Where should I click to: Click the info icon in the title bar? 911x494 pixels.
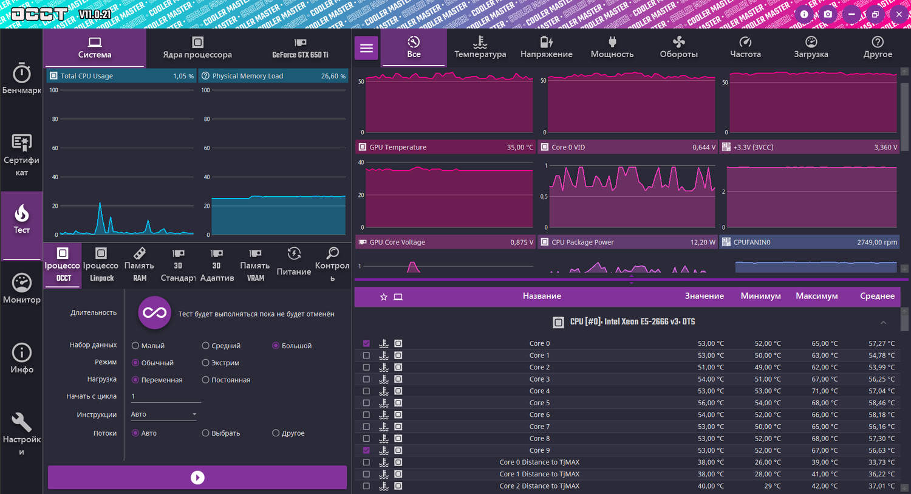pos(804,14)
